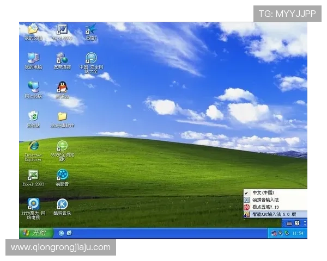The height and width of the screenshot is (261, 327).
Task: Open the 我的文档 folder icon
Action: coord(33,32)
